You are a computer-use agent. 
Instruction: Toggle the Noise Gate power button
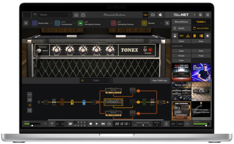pyautogui.click(x=35, y=23)
